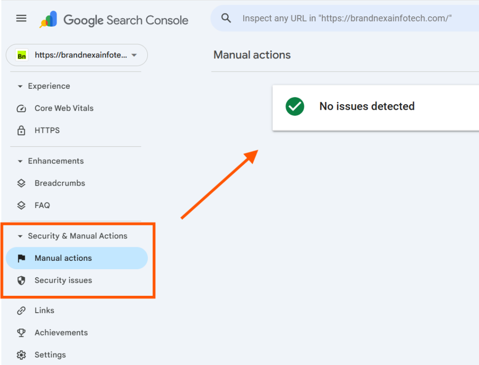Collapse the Experience section
Viewport: 479px width, 365px height.
tap(20, 86)
